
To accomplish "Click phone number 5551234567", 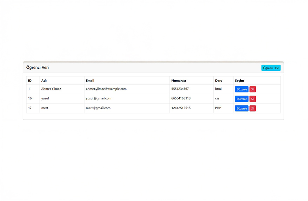I will tap(180, 89).
